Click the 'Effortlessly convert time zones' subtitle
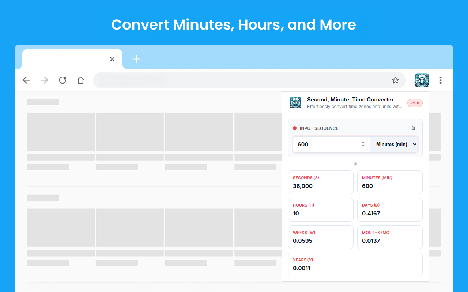Image resolution: width=468 pixels, height=292 pixels. coord(355,107)
